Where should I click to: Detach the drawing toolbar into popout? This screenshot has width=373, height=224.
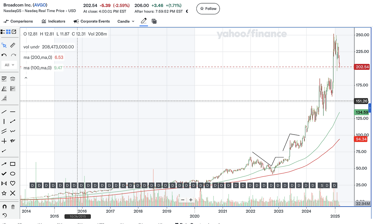point(14,32)
